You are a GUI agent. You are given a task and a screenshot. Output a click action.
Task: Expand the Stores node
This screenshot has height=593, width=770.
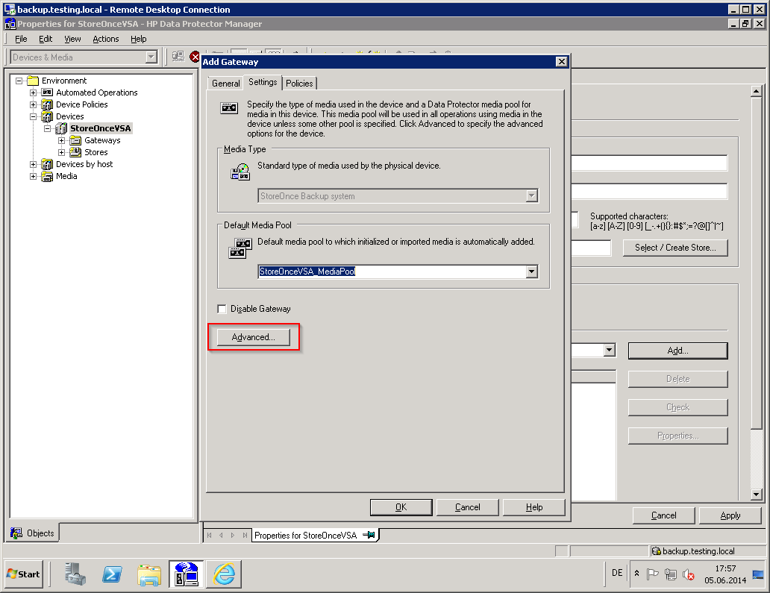coord(62,152)
